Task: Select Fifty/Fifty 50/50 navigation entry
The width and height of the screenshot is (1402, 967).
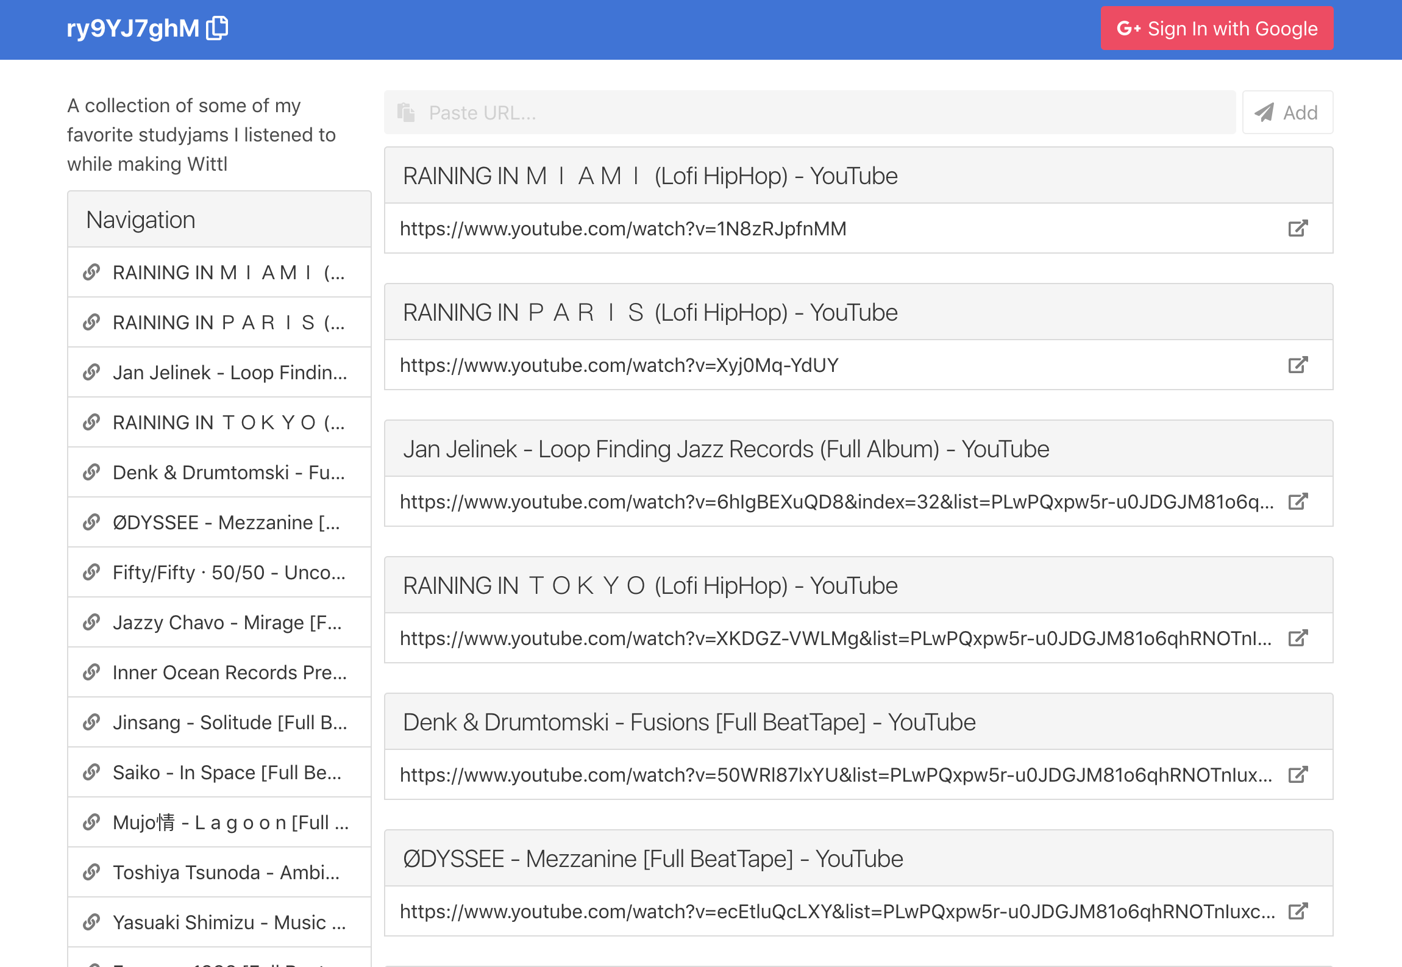Action: click(x=219, y=572)
